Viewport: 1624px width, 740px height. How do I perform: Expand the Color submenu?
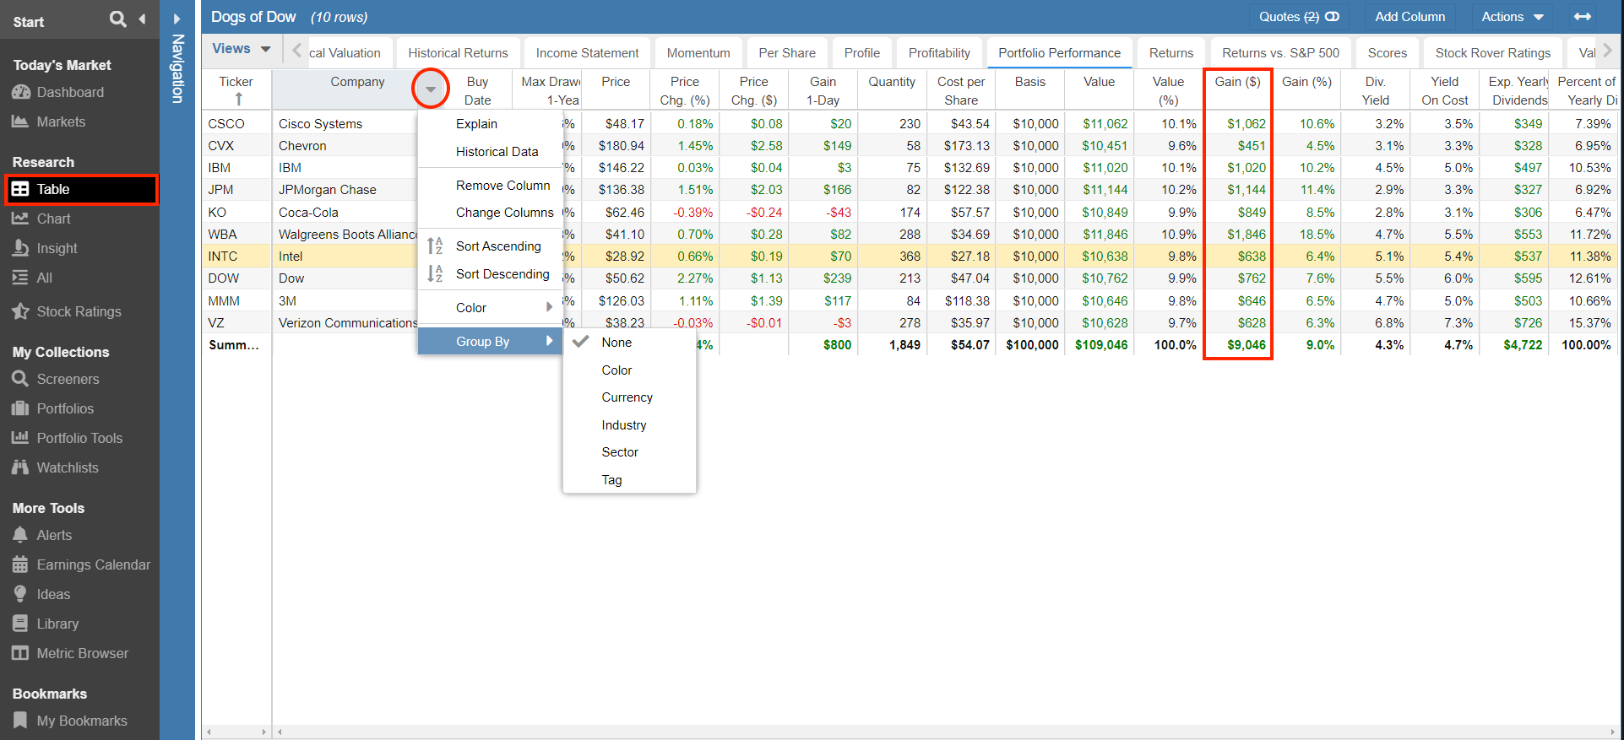[x=490, y=307]
